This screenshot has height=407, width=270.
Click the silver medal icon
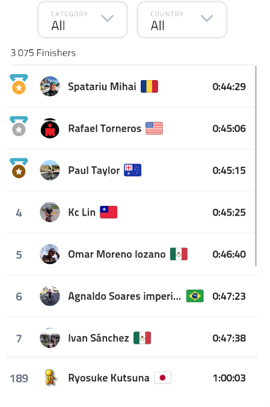tap(19, 126)
